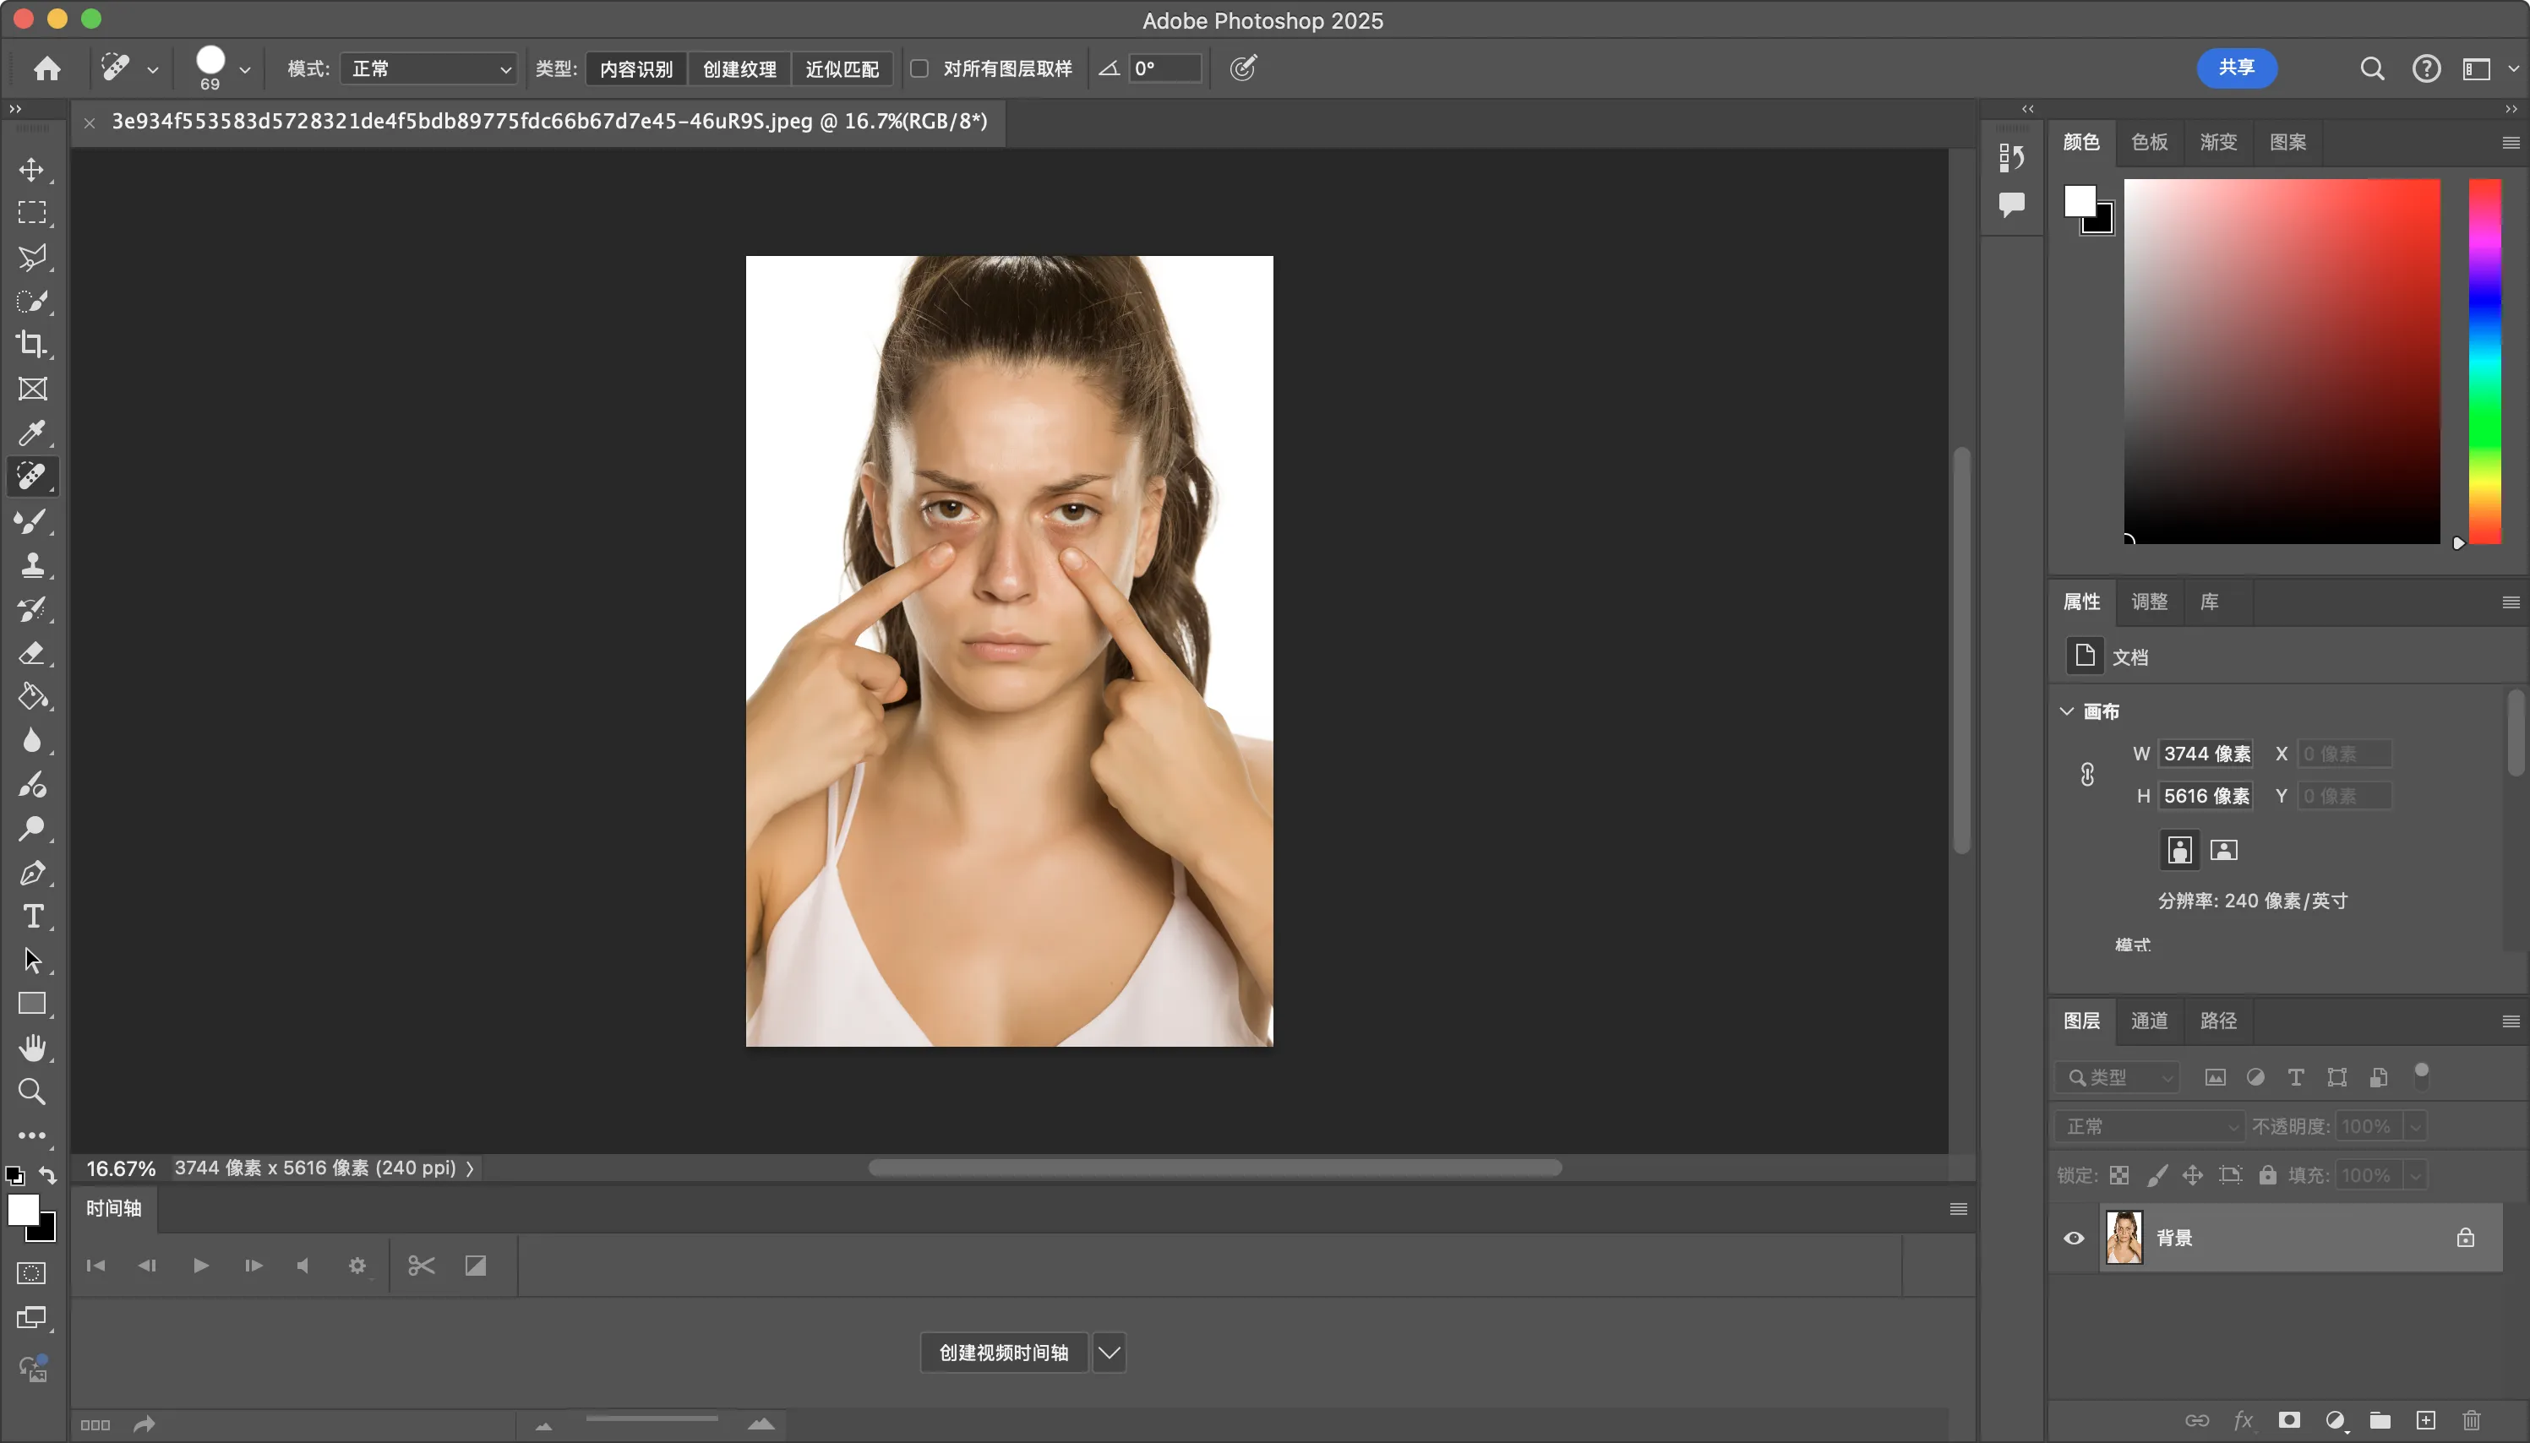Click the 创建视频时间轴 button
The image size is (2530, 1443).
1003,1353
